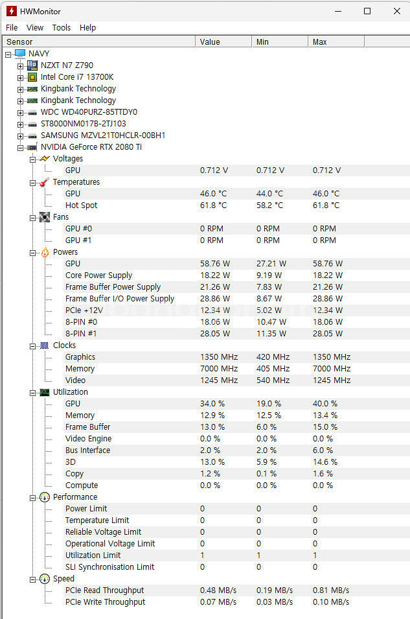Expand the WDC WD40PURZ drive node

coord(21,112)
